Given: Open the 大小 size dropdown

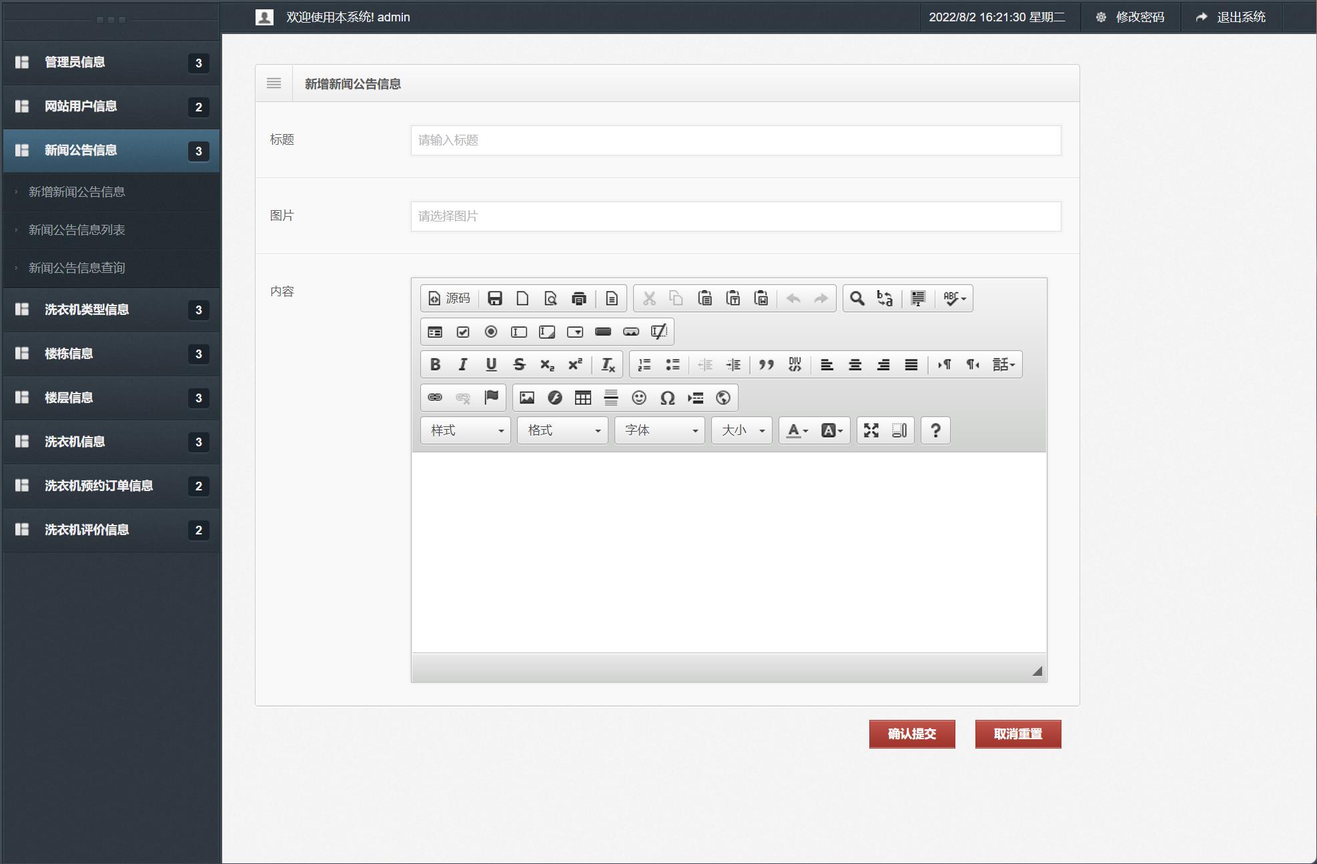Looking at the screenshot, I should coord(741,430).
